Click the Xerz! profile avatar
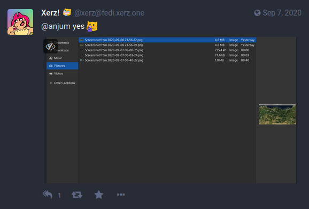This screenshot has height=209, width=309. pos(20,22)
